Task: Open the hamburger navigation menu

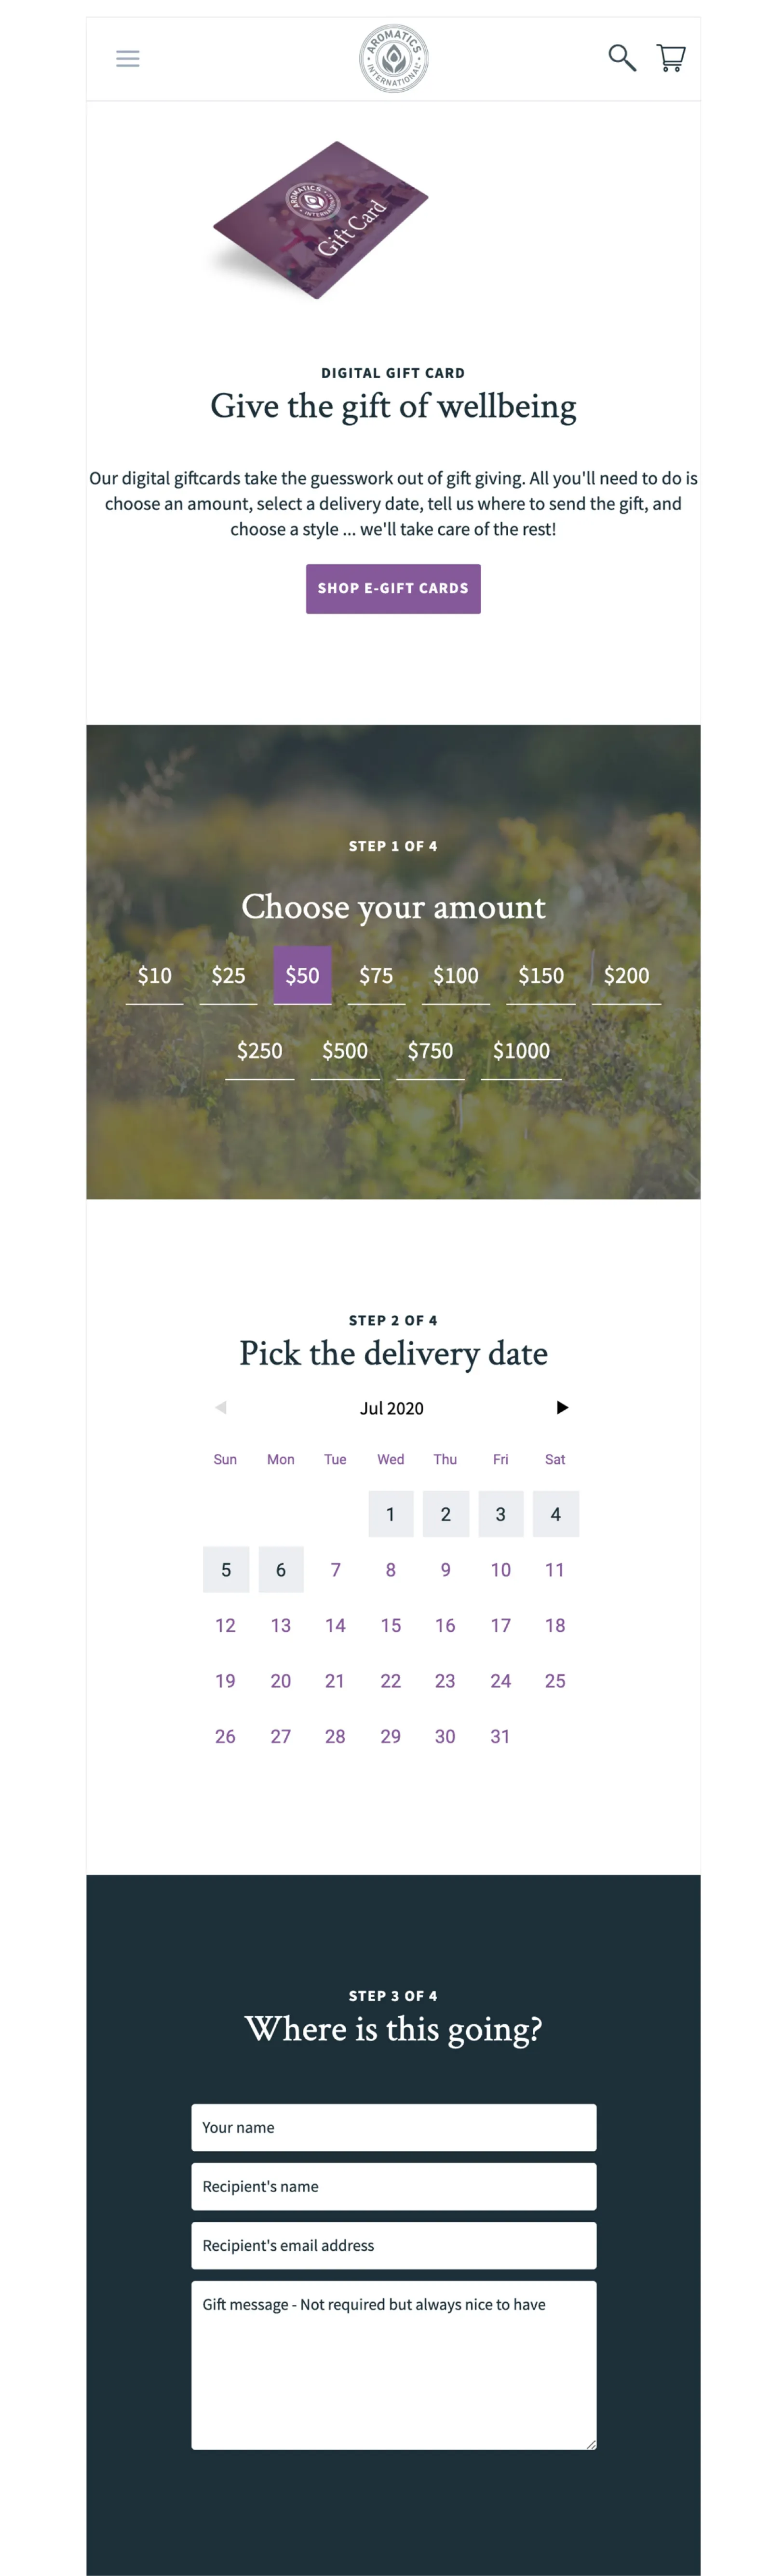Action: tap(128, 59)
